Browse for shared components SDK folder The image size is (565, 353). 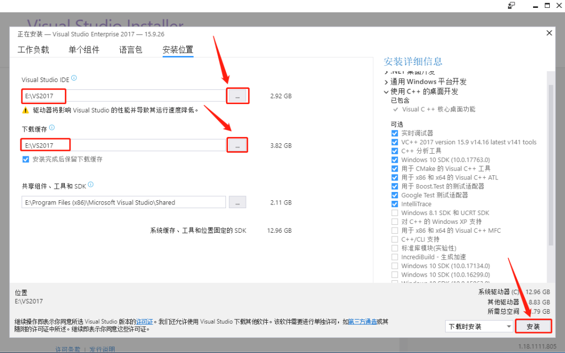(x=238, y=202)
